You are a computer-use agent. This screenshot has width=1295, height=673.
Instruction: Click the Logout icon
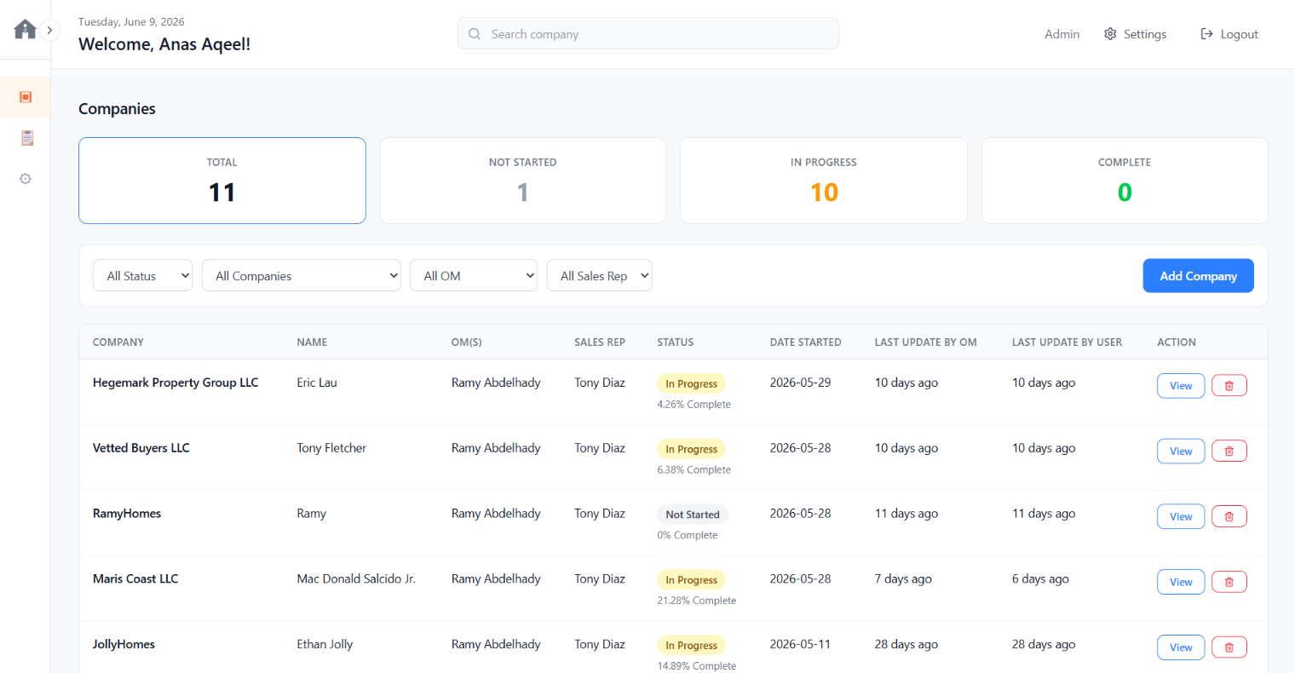pyautogui.click(x=1206, y=34)
